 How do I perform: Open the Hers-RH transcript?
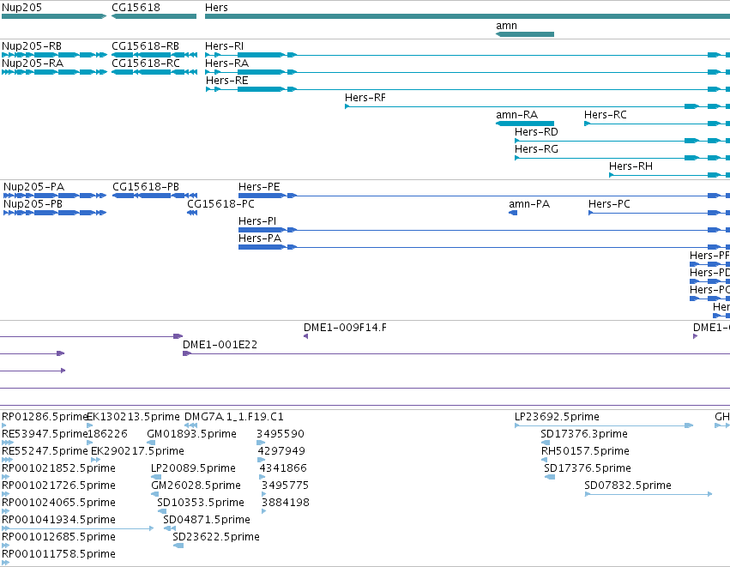(630, 166)
